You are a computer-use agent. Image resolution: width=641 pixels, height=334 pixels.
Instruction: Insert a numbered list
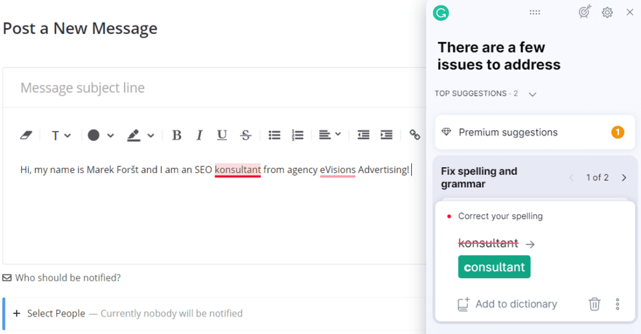pyautogui.click(x=298, y=135)
